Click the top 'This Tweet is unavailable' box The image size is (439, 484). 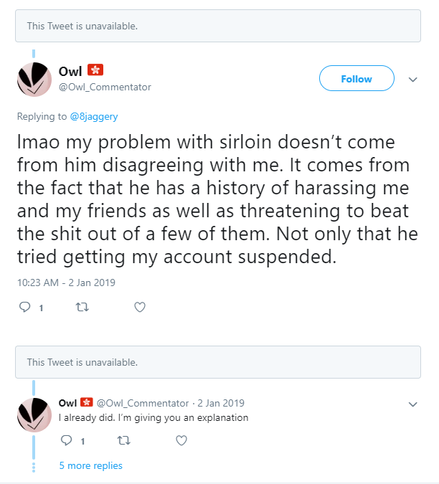[218, 26]
